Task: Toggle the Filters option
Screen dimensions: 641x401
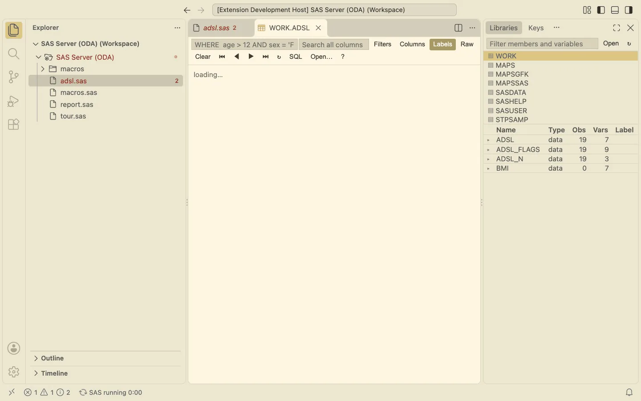Action: click(x=383, y=44)
